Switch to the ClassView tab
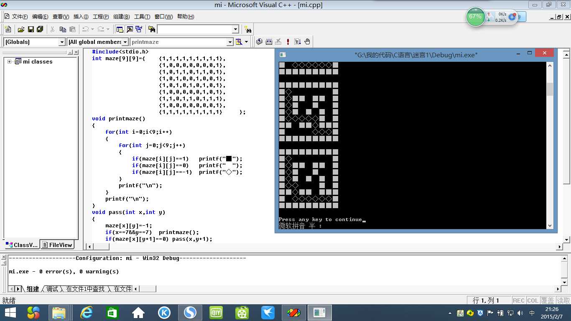 22,245
